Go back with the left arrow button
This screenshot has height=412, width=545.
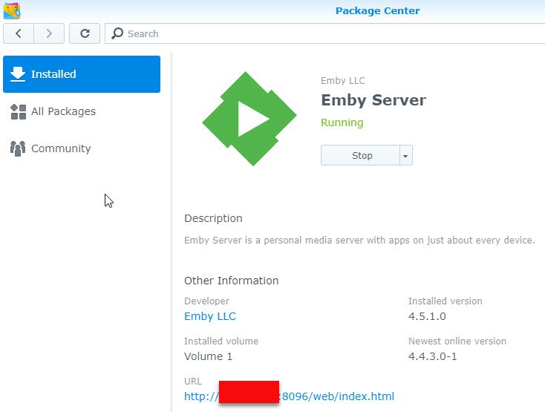click(x=19, y=33)
